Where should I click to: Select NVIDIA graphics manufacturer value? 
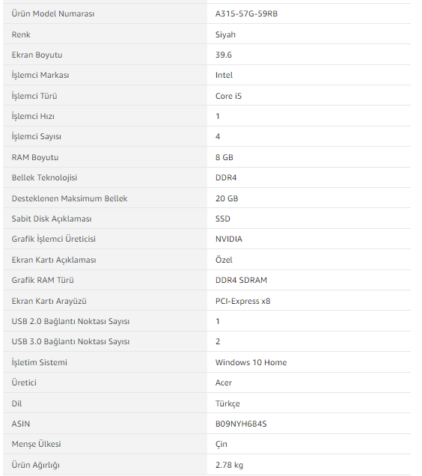click(229, 239)
